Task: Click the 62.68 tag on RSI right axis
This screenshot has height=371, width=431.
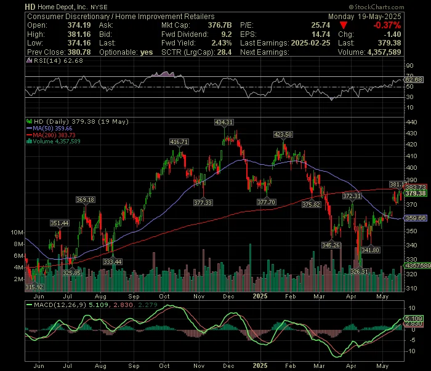Action: click(x=414, y=79)
